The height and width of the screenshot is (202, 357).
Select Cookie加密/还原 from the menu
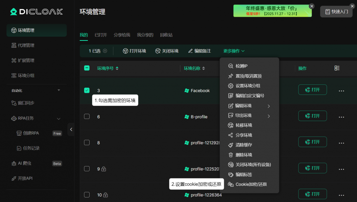coord(251,184)
